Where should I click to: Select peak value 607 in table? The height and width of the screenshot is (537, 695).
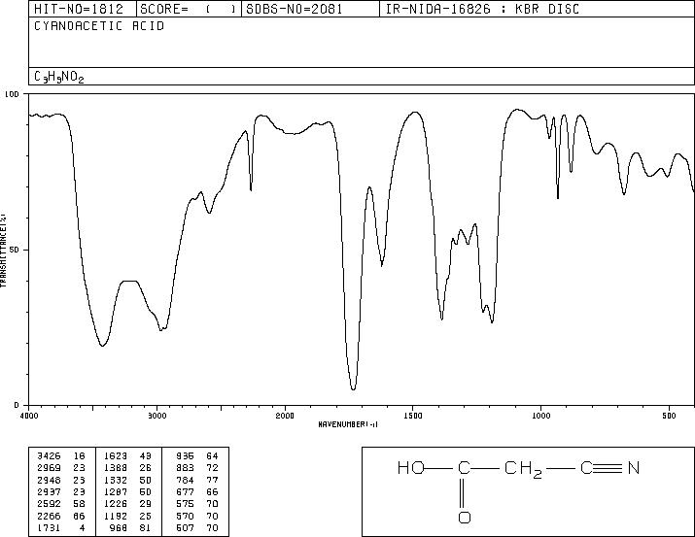[185, 528]
